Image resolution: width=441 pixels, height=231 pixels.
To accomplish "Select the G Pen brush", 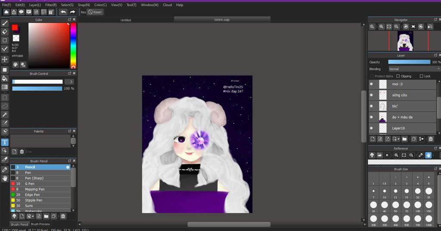I will point(40,184).
